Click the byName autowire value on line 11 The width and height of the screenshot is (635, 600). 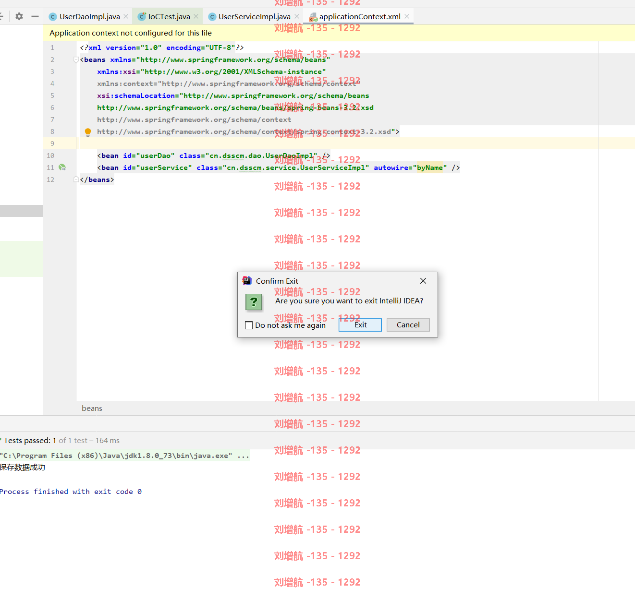[429, 168]
